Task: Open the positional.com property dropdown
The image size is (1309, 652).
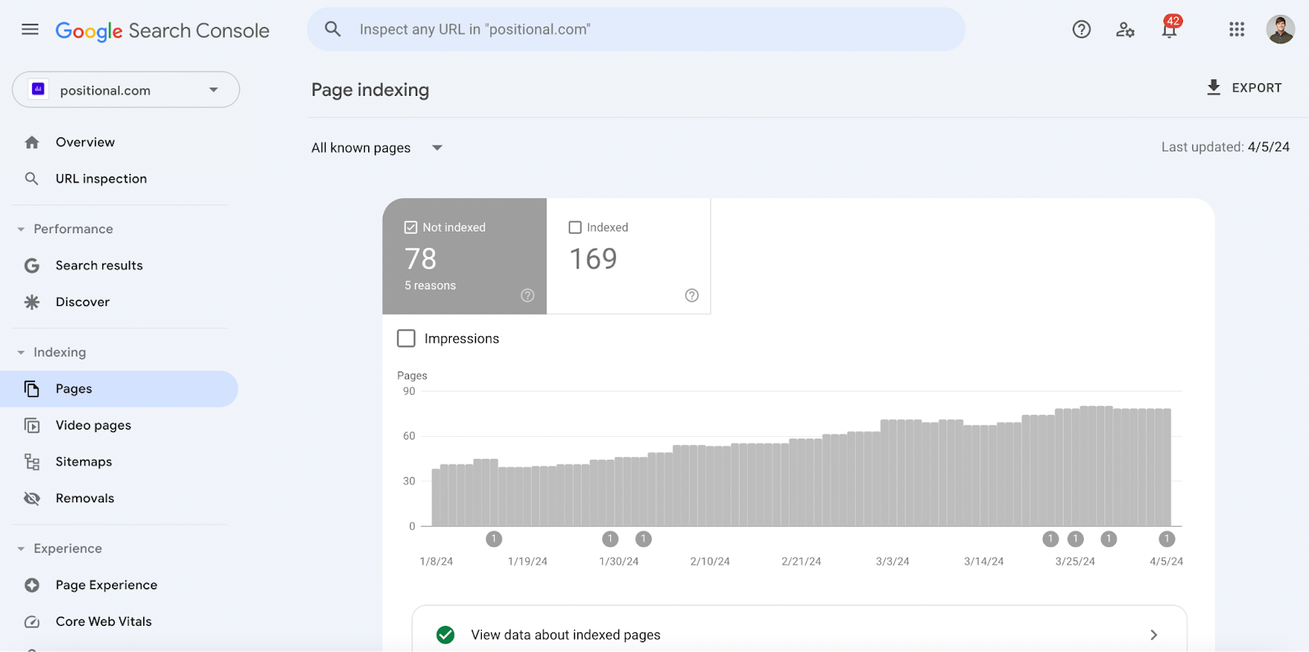Action: (x=126, y=89)
